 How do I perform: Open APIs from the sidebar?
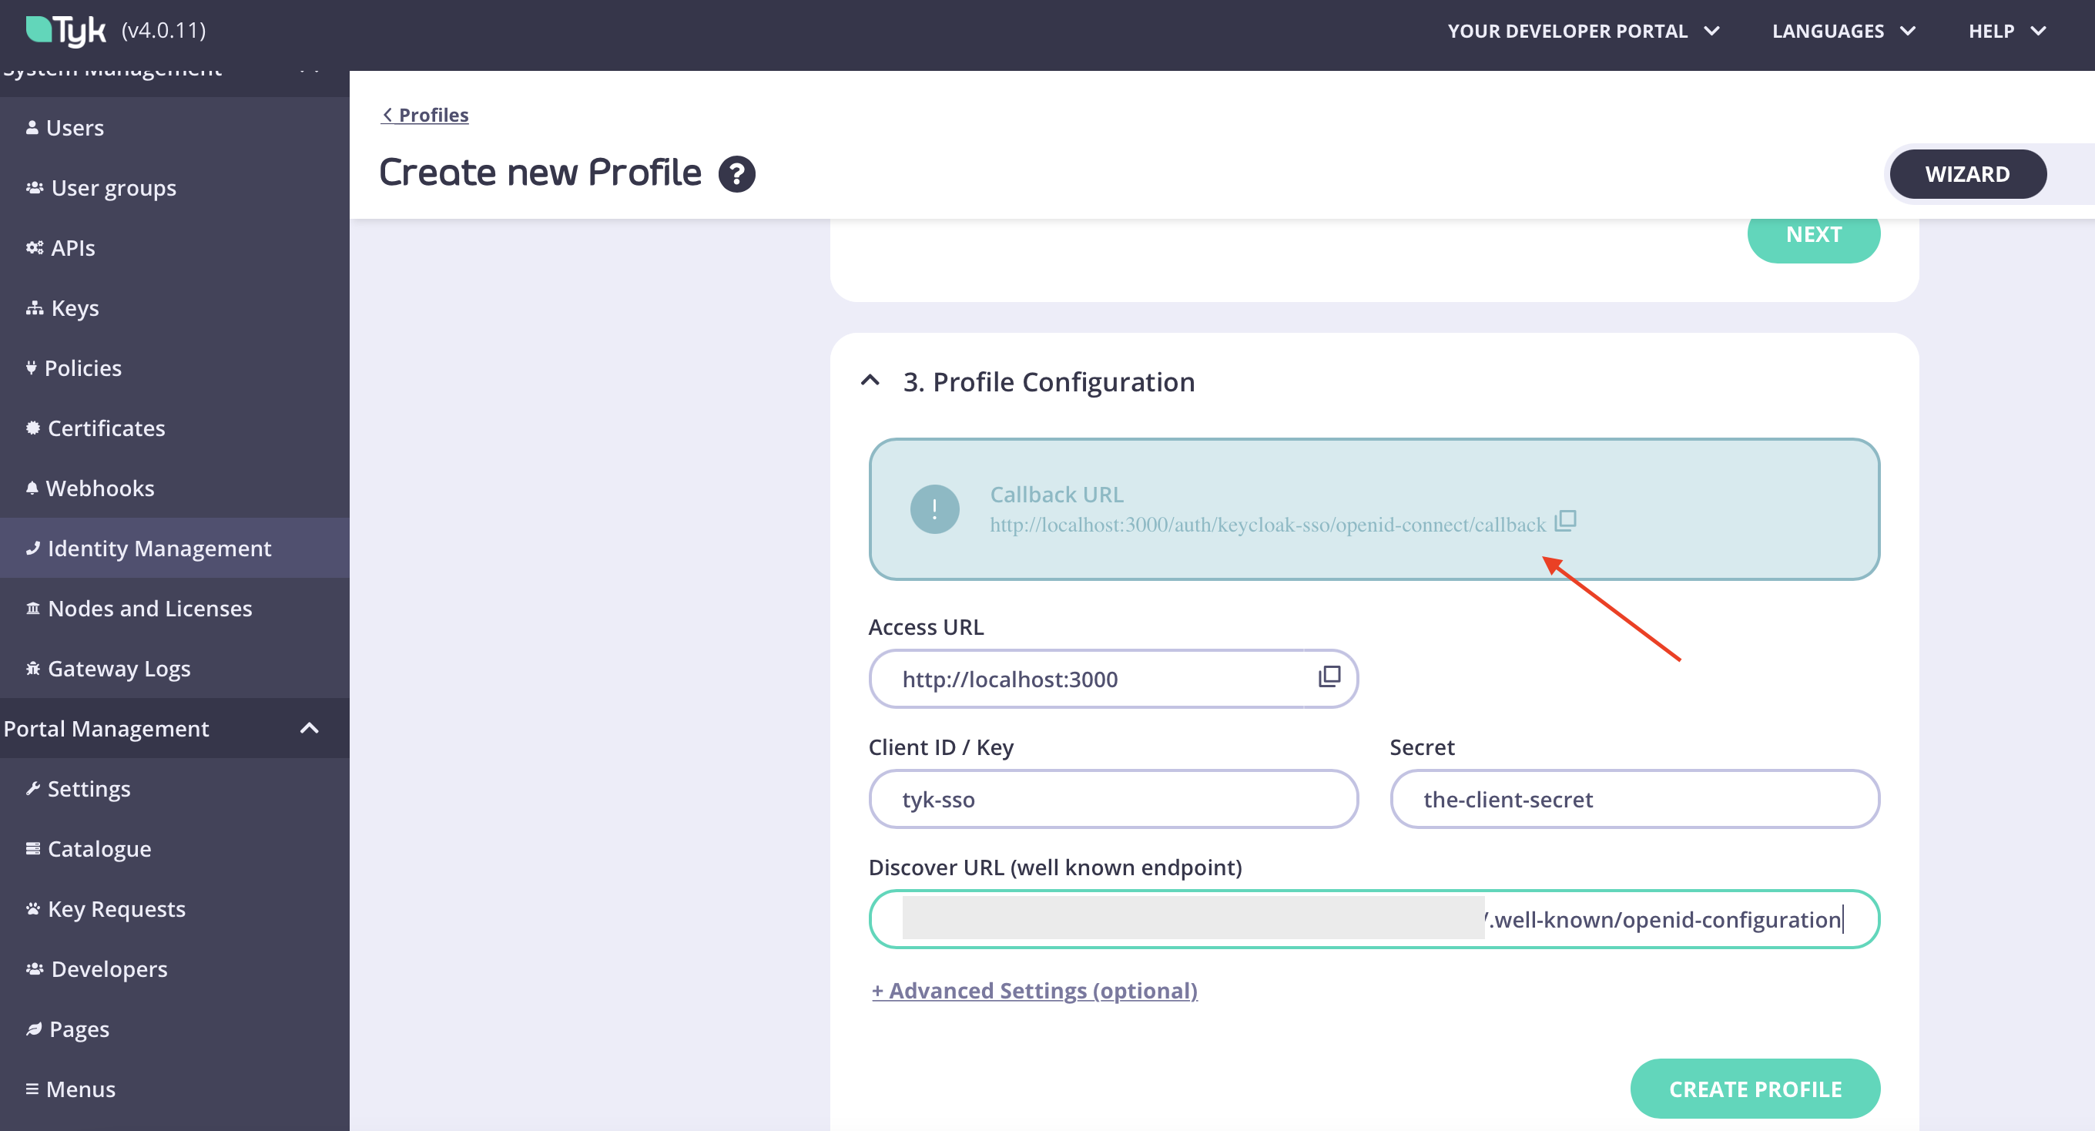pos(72,247)
